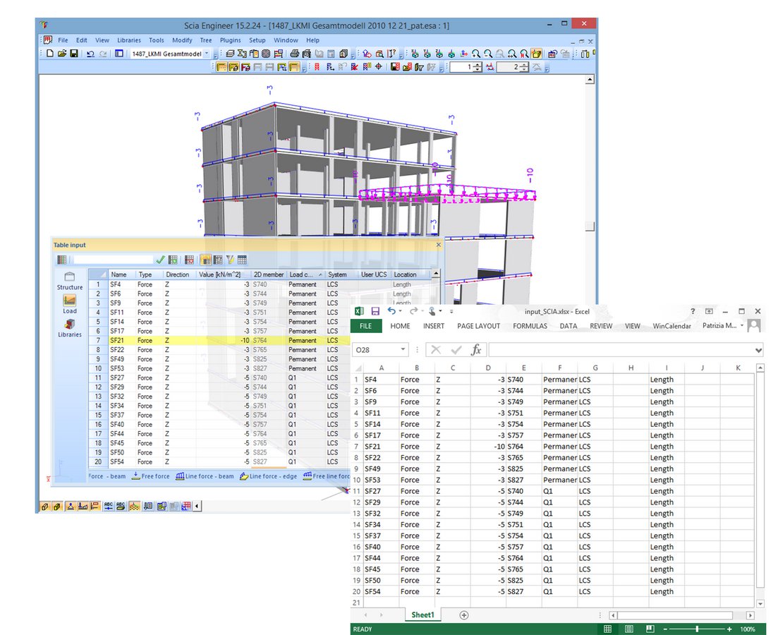Image resolution: width=778 pixels, height=635 pixels.
Task: Open the Libraries menu in Scia
Action: (x=129, y=40)
